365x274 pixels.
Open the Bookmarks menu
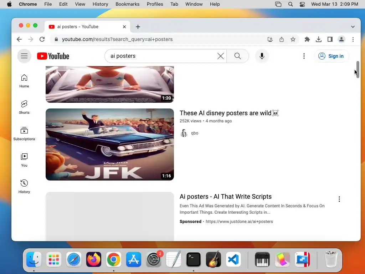[x=127, y=4]
